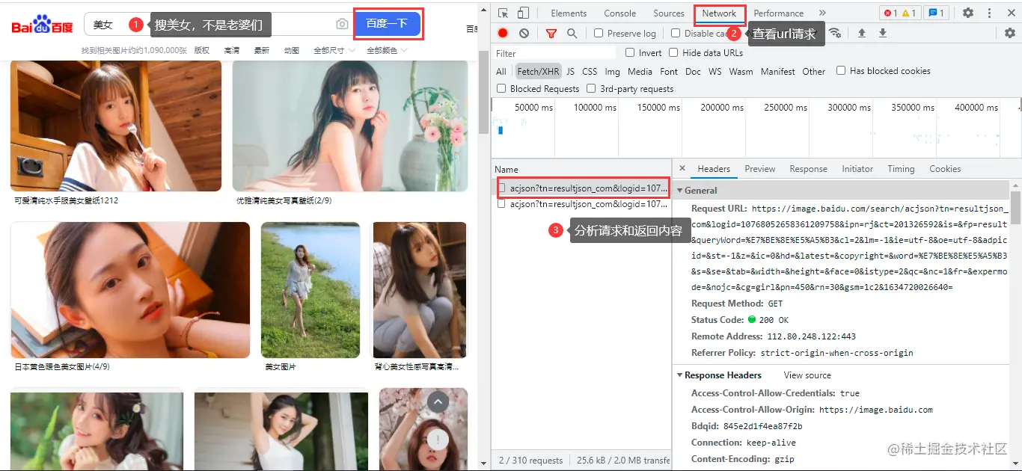This screenshot has height=471, width=1022.
Task: Open the network conditions Wi-Fi icon
Action: [835, 33]
